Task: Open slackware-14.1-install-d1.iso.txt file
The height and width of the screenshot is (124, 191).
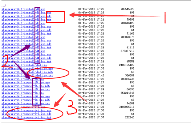Action: [x=26, y=20]
